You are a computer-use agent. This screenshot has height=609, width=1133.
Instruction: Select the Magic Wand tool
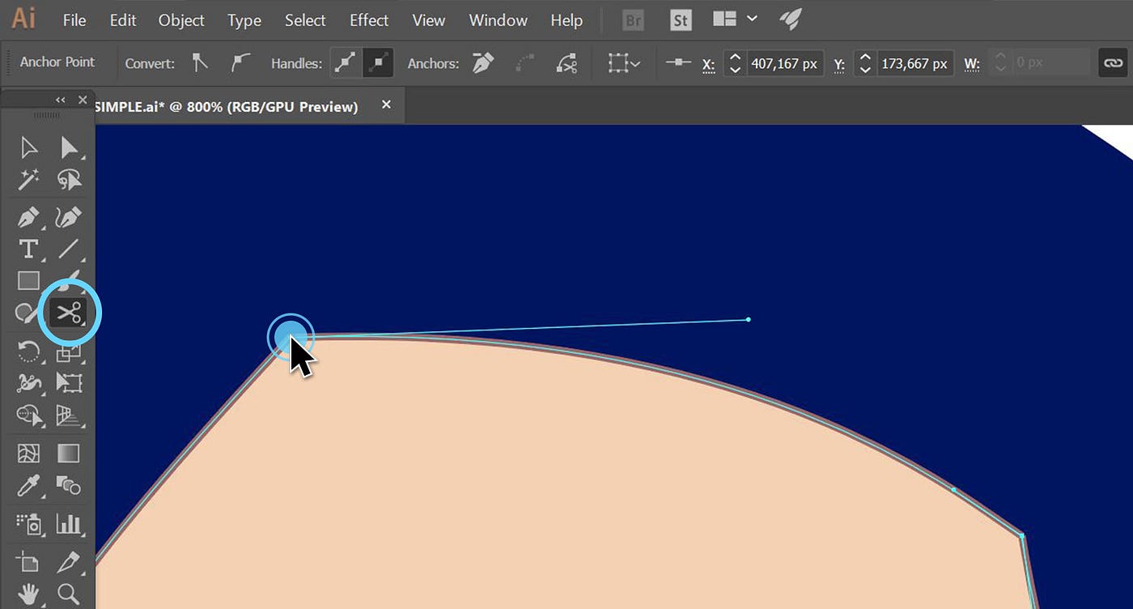28,180
